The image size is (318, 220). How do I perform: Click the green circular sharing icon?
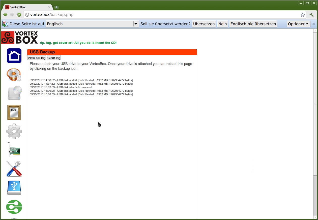point(14,207)
